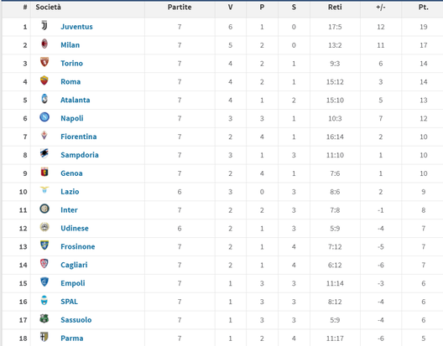Click the Roma club crest icon
Screen dimensions: 443x346
click(x=44, y=80)
